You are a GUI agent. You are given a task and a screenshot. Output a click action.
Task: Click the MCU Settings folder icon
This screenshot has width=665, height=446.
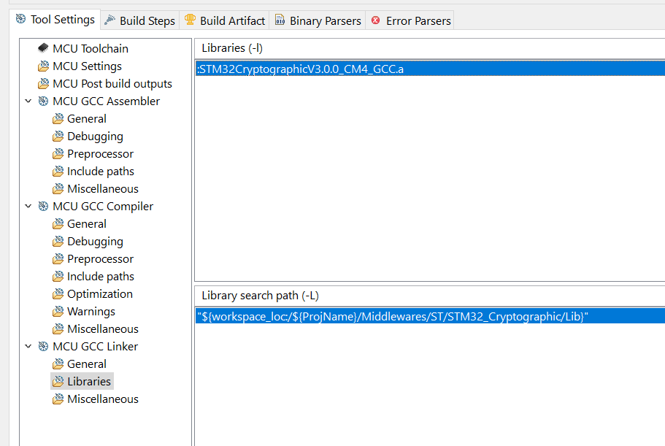tap(44, 66)
